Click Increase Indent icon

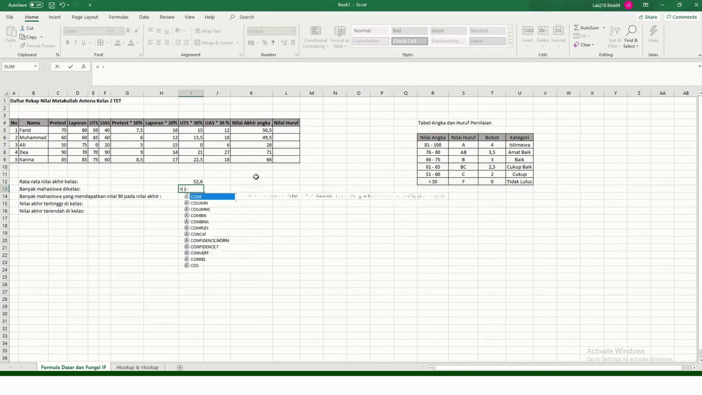coord(186,43)
